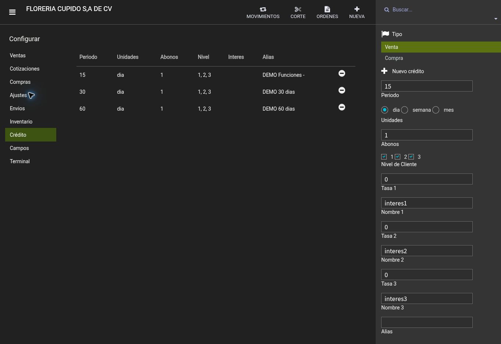Select the semana units radio button
This screenshot has height=344, width=501.
pos(405,110)
